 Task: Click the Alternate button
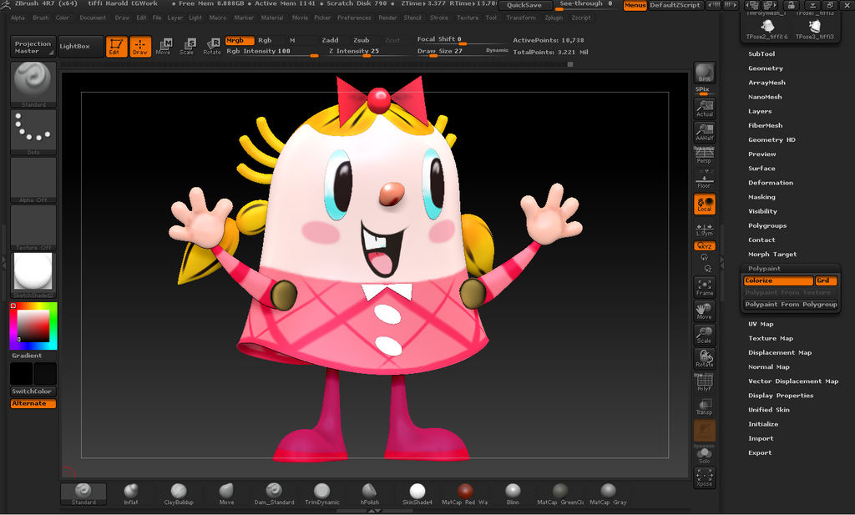click(33, 403)
